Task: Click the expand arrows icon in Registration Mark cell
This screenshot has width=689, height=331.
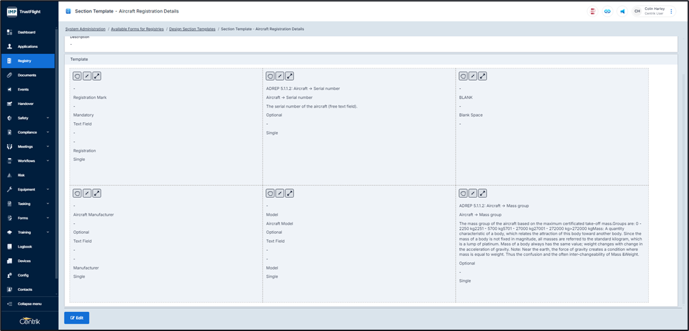Action: pyautogui.click(x=97, y=76)
